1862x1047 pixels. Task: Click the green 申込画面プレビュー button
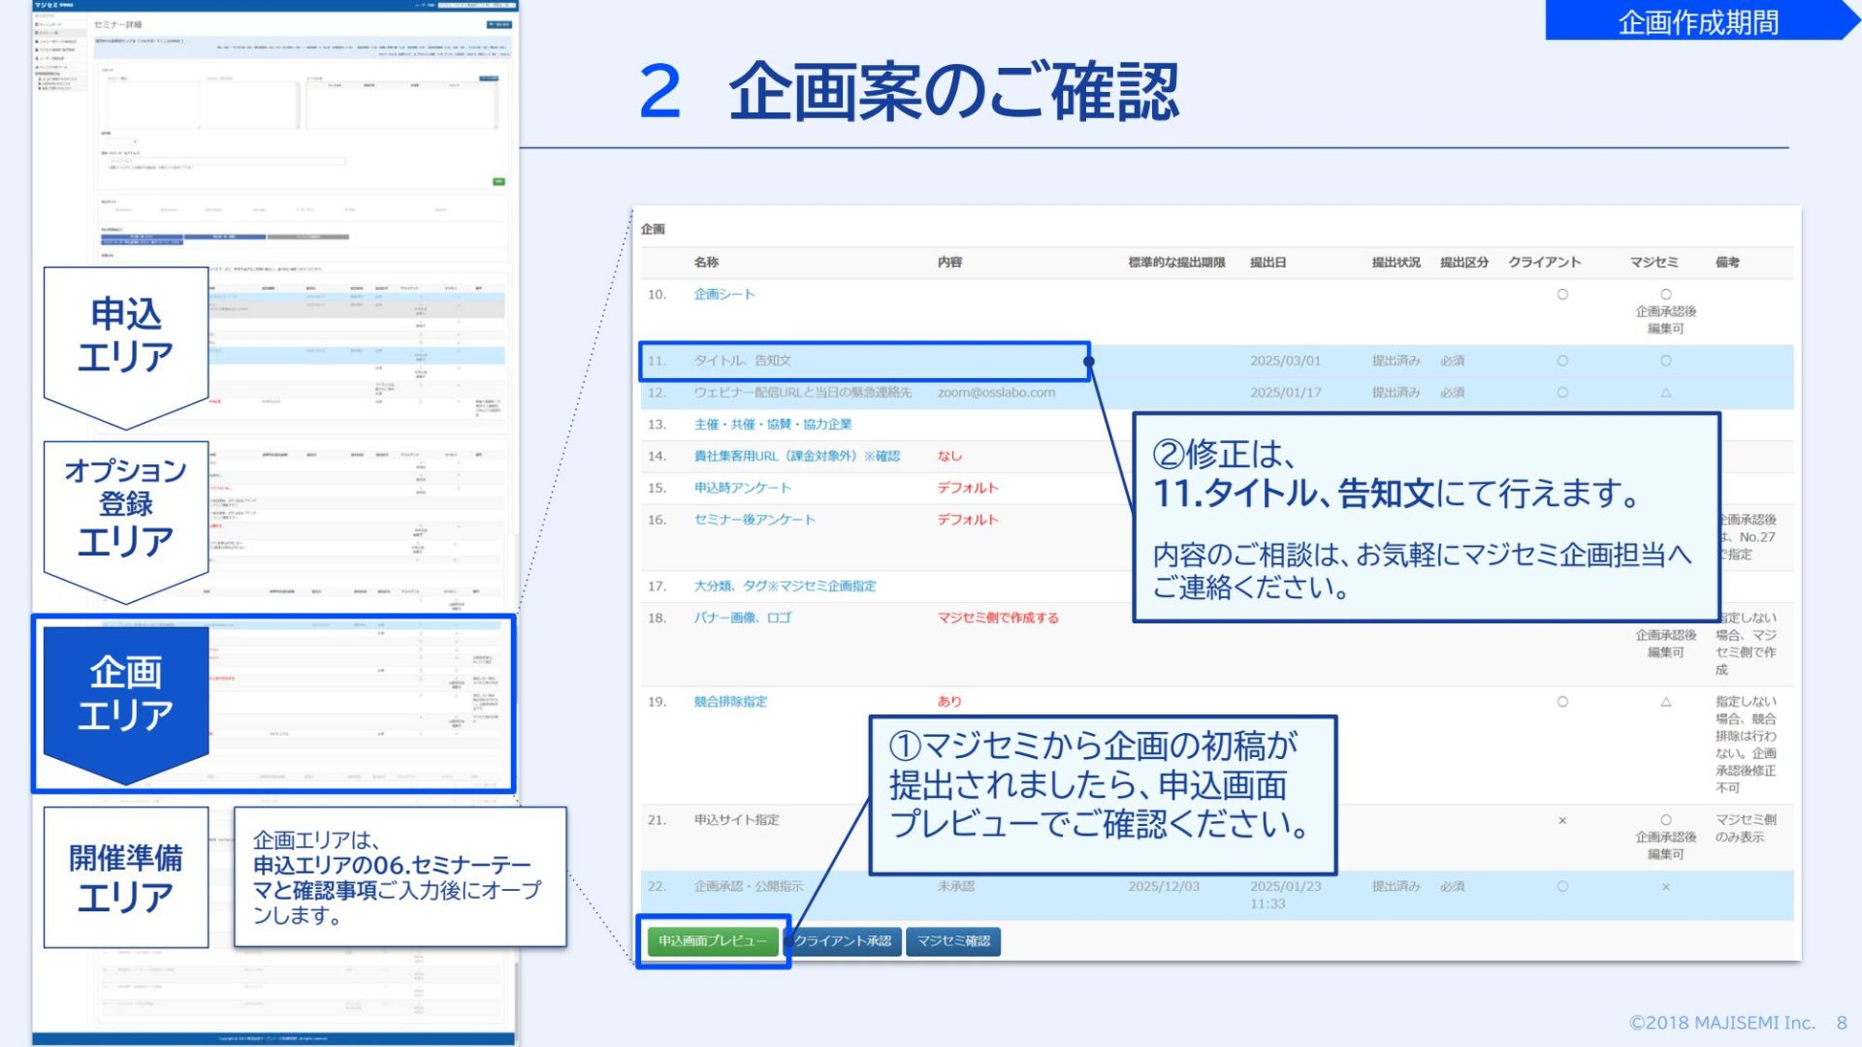[713, 940]
